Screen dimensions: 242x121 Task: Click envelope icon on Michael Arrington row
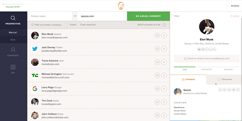pos(157,76)
